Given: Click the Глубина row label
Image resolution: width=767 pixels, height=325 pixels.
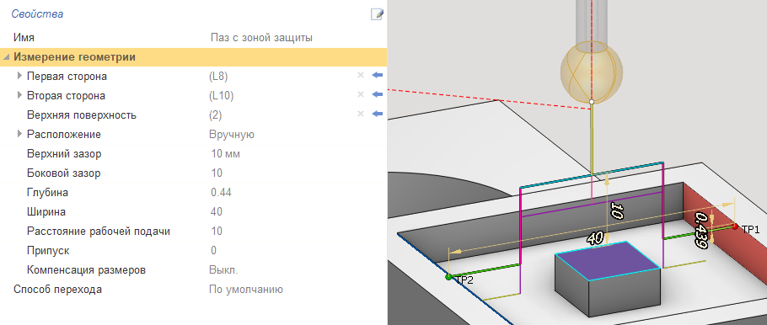Looking at the screenshot, I should 47,193.
